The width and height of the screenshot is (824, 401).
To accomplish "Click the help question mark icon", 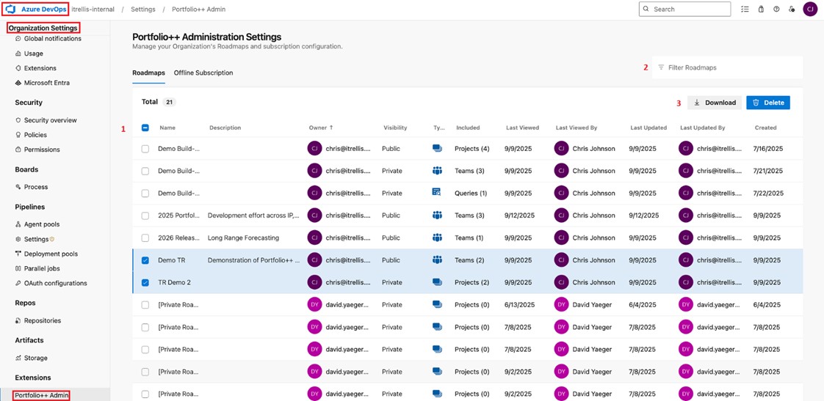I will (776, 10).
